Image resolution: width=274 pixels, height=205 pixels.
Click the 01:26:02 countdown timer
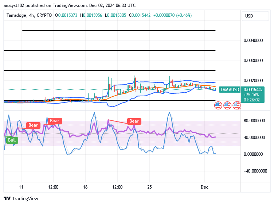[252, 100]
